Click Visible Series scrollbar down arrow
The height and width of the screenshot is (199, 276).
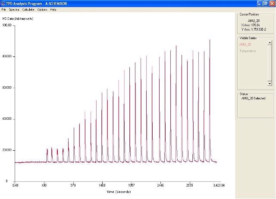click(x=270, y=83)
